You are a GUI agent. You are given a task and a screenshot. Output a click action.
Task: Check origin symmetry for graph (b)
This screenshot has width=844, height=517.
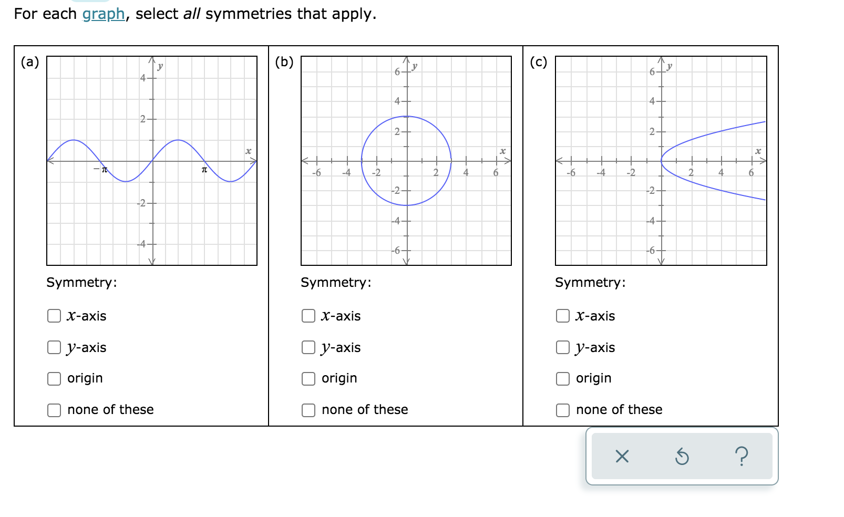(x=308, y=378)
